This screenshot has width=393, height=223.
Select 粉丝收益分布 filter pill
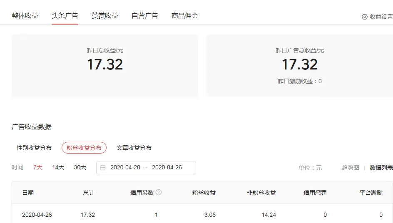point(84,148)
